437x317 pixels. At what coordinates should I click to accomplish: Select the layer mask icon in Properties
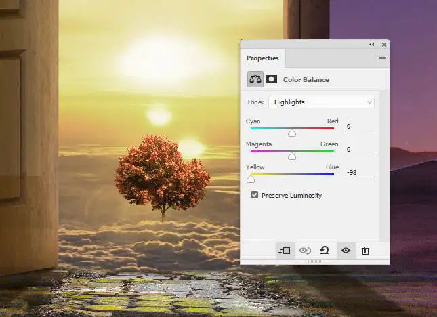(x=271, y=79)
